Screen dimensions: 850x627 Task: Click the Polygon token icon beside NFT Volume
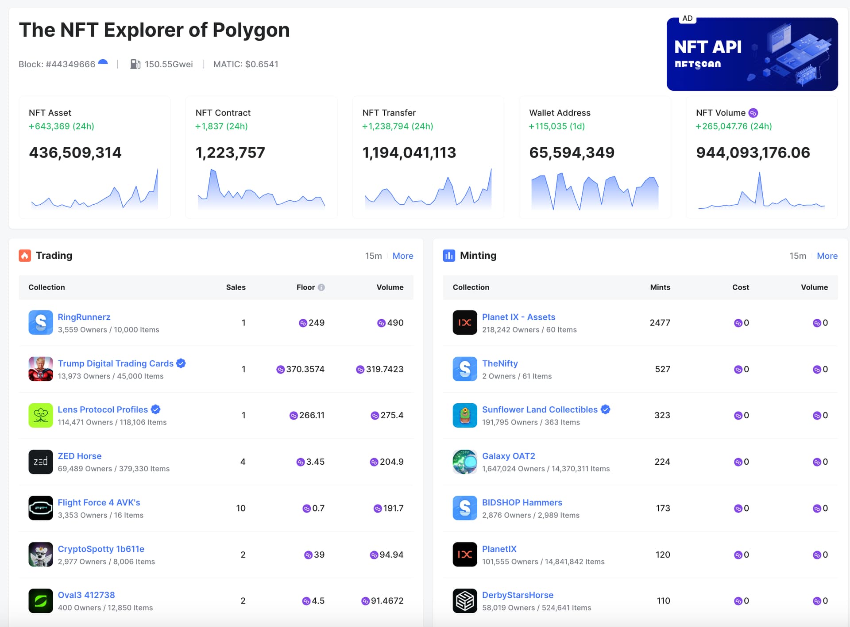point(753,113)
